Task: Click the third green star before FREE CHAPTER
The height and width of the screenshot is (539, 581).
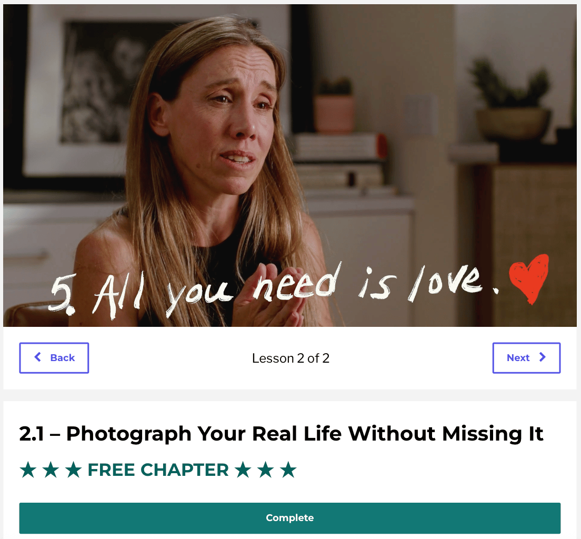Action: [x=73, y=470]
